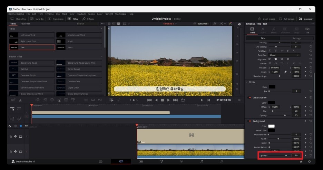Click the blue marker flag icon
This screenshot has width=323, height=170.
21,126
